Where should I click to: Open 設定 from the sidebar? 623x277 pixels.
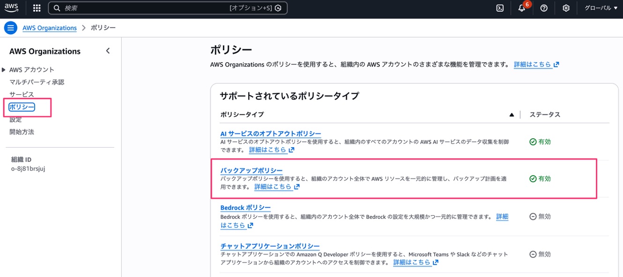click(15, 120)
